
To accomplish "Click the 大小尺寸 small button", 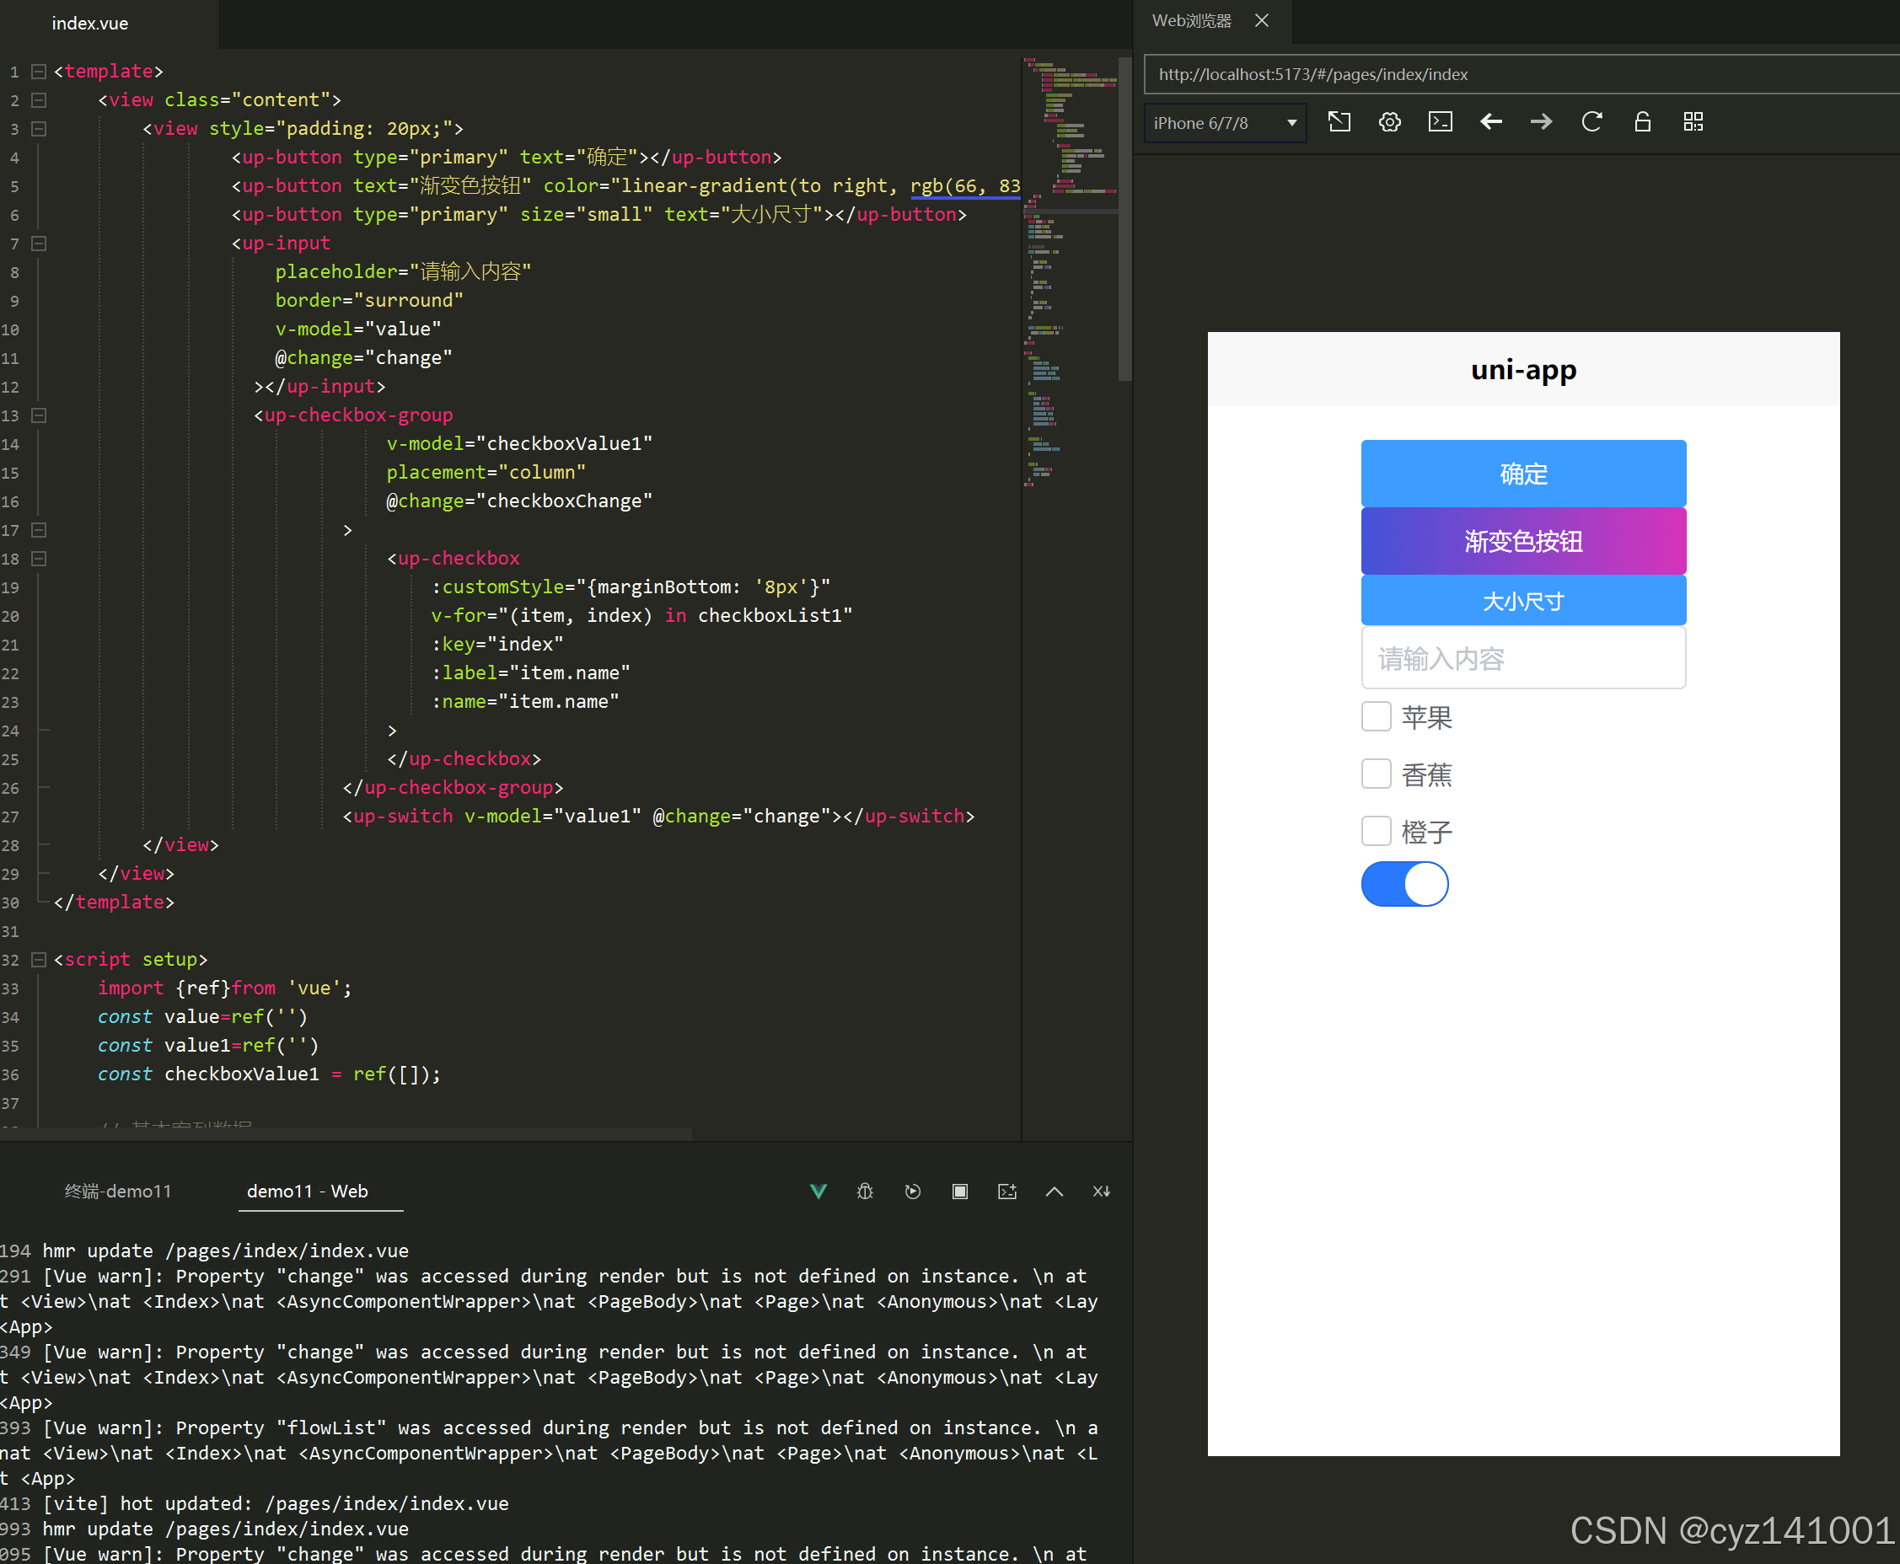I will 1522,600.
